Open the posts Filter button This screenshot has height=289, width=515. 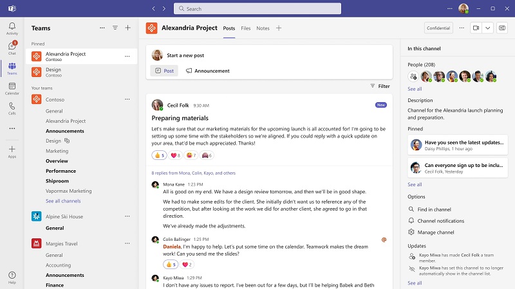click(380, 86)
